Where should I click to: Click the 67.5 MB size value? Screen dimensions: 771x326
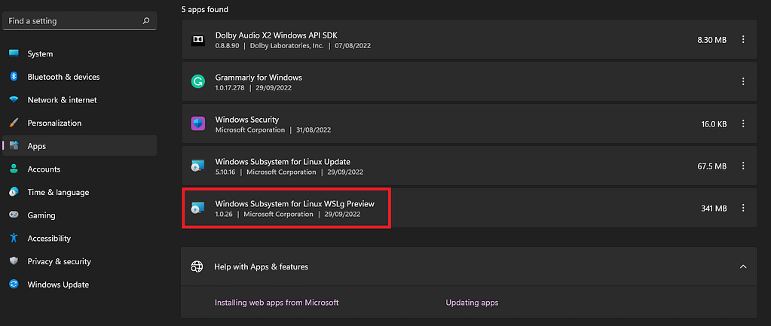712,166
